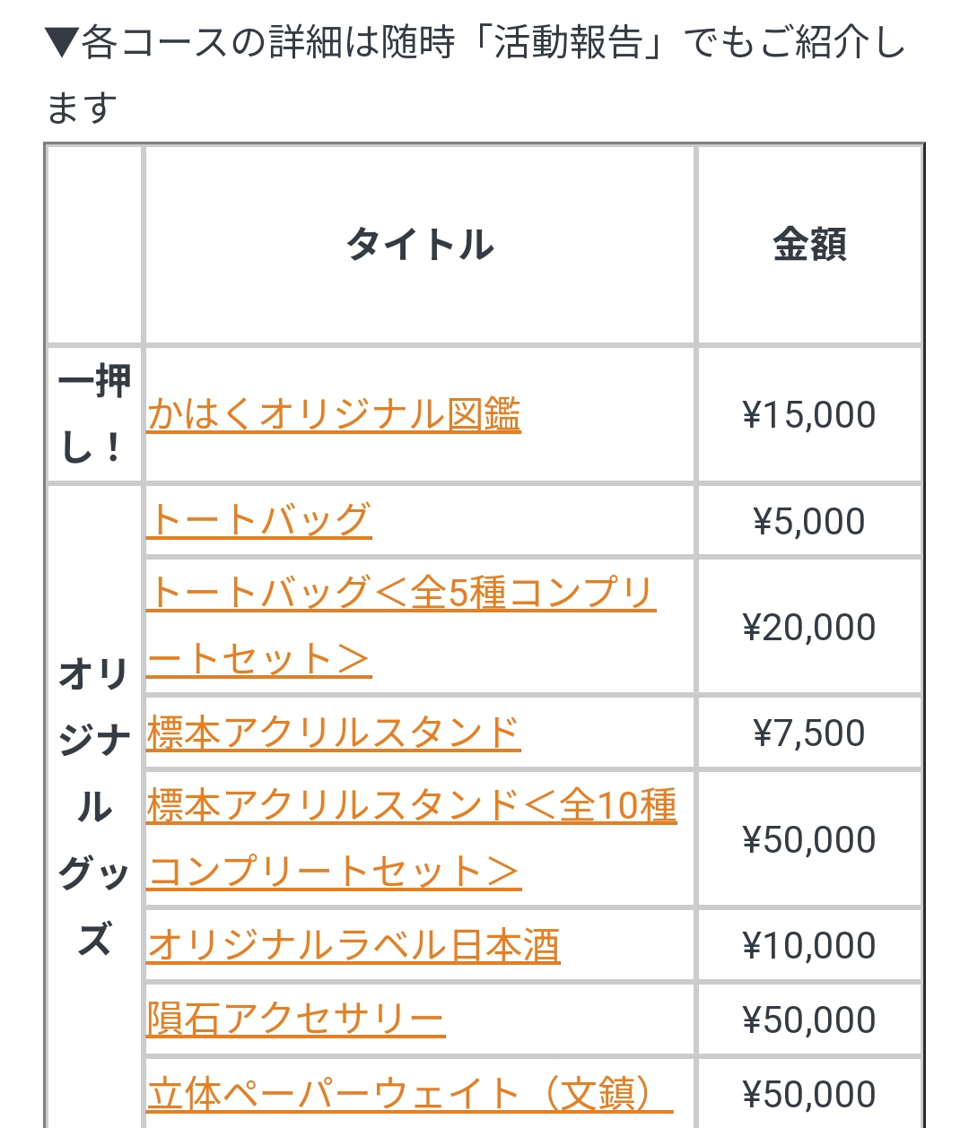The height and width of the screenshot is (1128, 969).
Task: Open the トートバッグ ¥5,000 link
Action: click(x=259, y=520)
